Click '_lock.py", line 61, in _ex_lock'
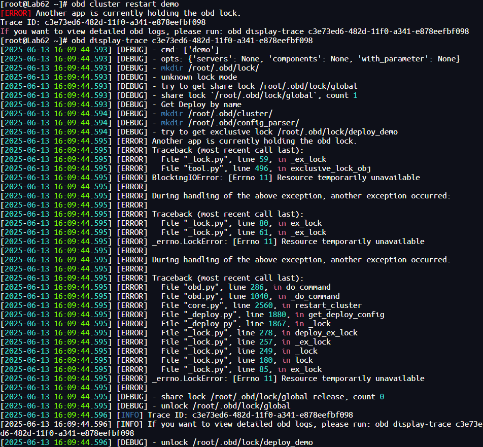The image size is (483, 447). [x=244, y=232]
